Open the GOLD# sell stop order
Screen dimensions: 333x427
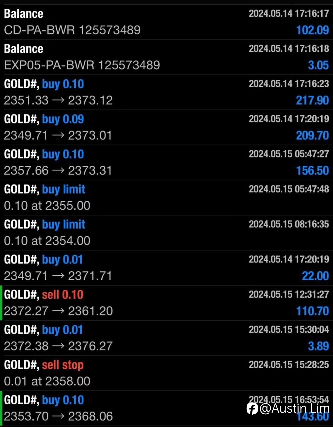point(166,373)
